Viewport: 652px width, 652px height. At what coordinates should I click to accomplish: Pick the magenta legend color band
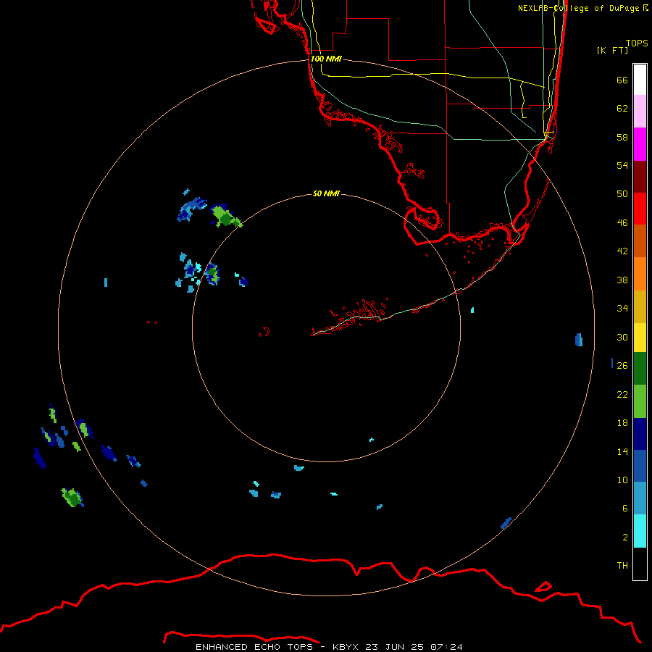click(x=640, y=144)
